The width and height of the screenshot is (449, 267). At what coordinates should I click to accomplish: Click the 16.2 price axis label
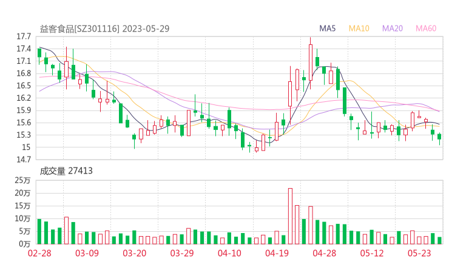[x=24, y=98]
